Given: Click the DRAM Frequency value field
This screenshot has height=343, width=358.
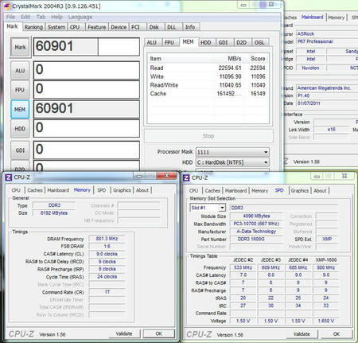Looking at the screenshot, I should [107, 239].
